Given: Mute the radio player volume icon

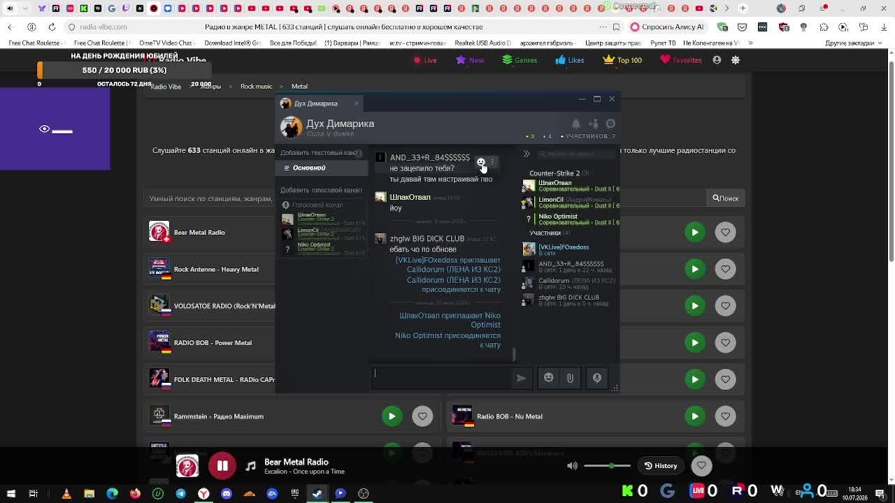Looking at the screenshot, I should click(x=573, y=466).
